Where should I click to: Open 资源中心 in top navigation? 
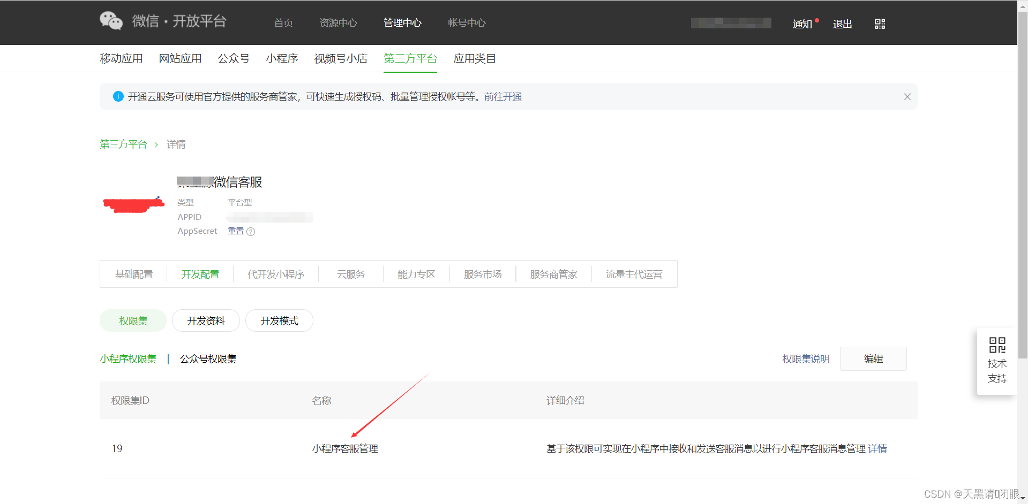click(x=338, y=23)
